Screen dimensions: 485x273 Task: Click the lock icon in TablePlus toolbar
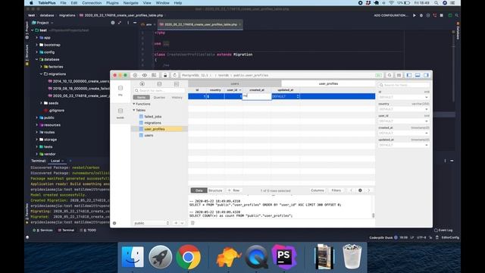point(165,75)
